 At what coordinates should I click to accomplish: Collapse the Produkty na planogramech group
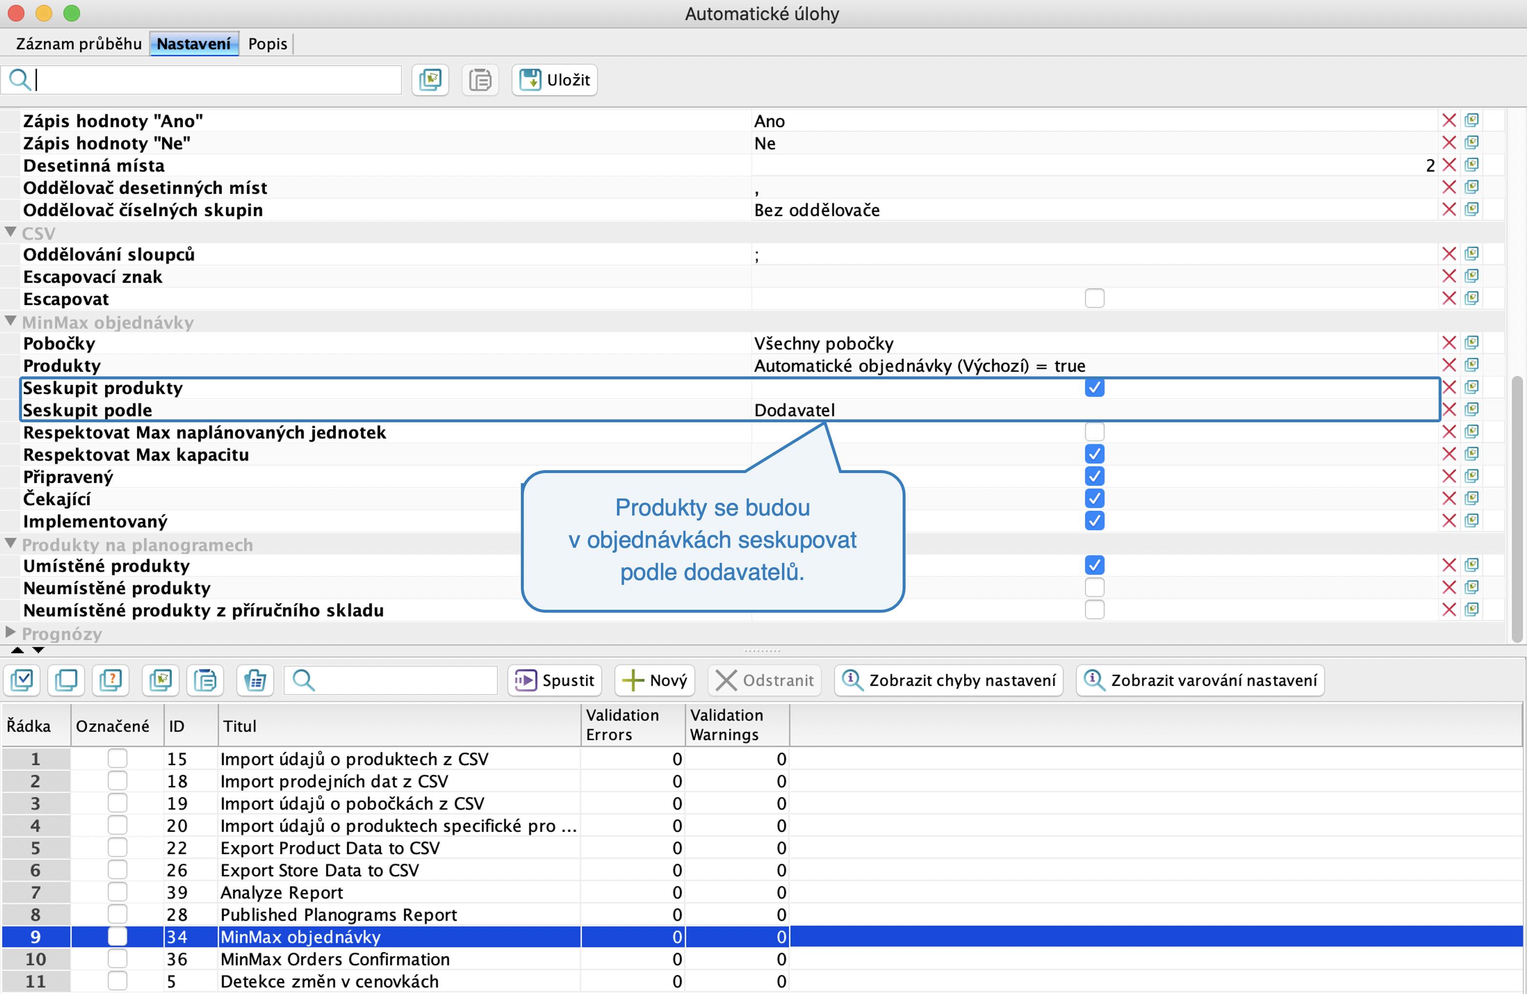tap(10, 543)
